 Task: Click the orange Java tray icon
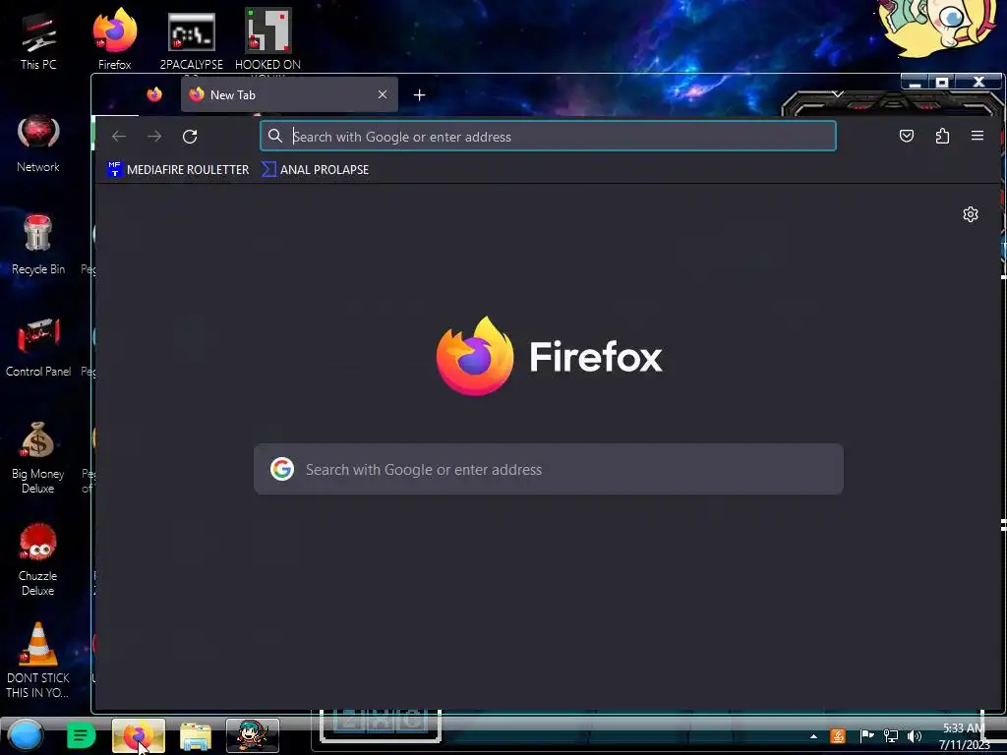[838, 736]
